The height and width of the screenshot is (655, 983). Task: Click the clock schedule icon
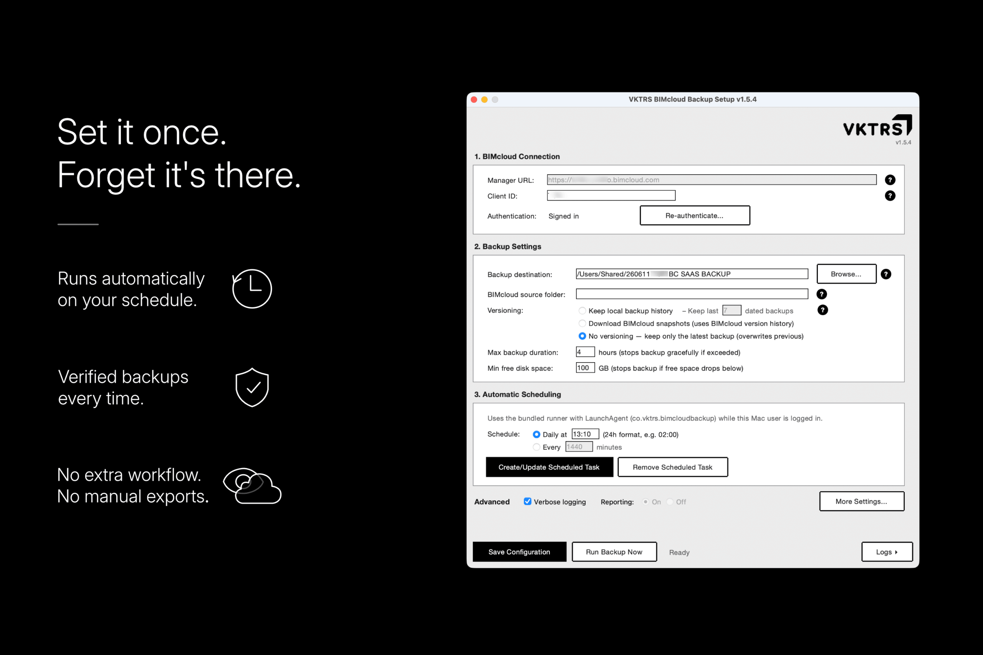252,289
